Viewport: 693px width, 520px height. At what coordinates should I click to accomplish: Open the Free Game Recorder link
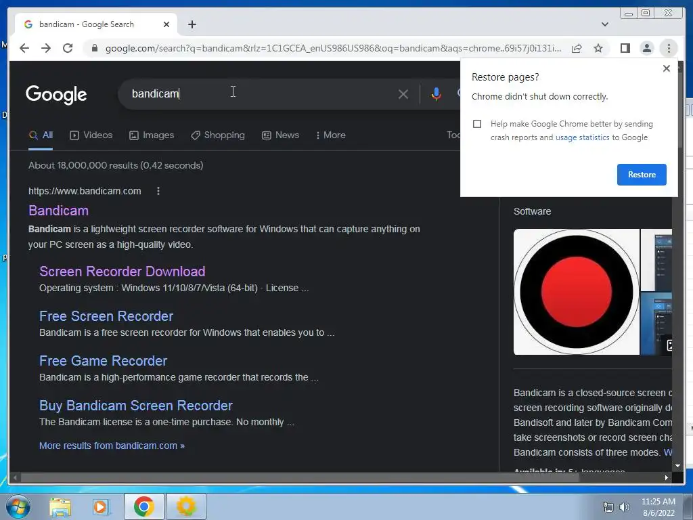(103, 361)
